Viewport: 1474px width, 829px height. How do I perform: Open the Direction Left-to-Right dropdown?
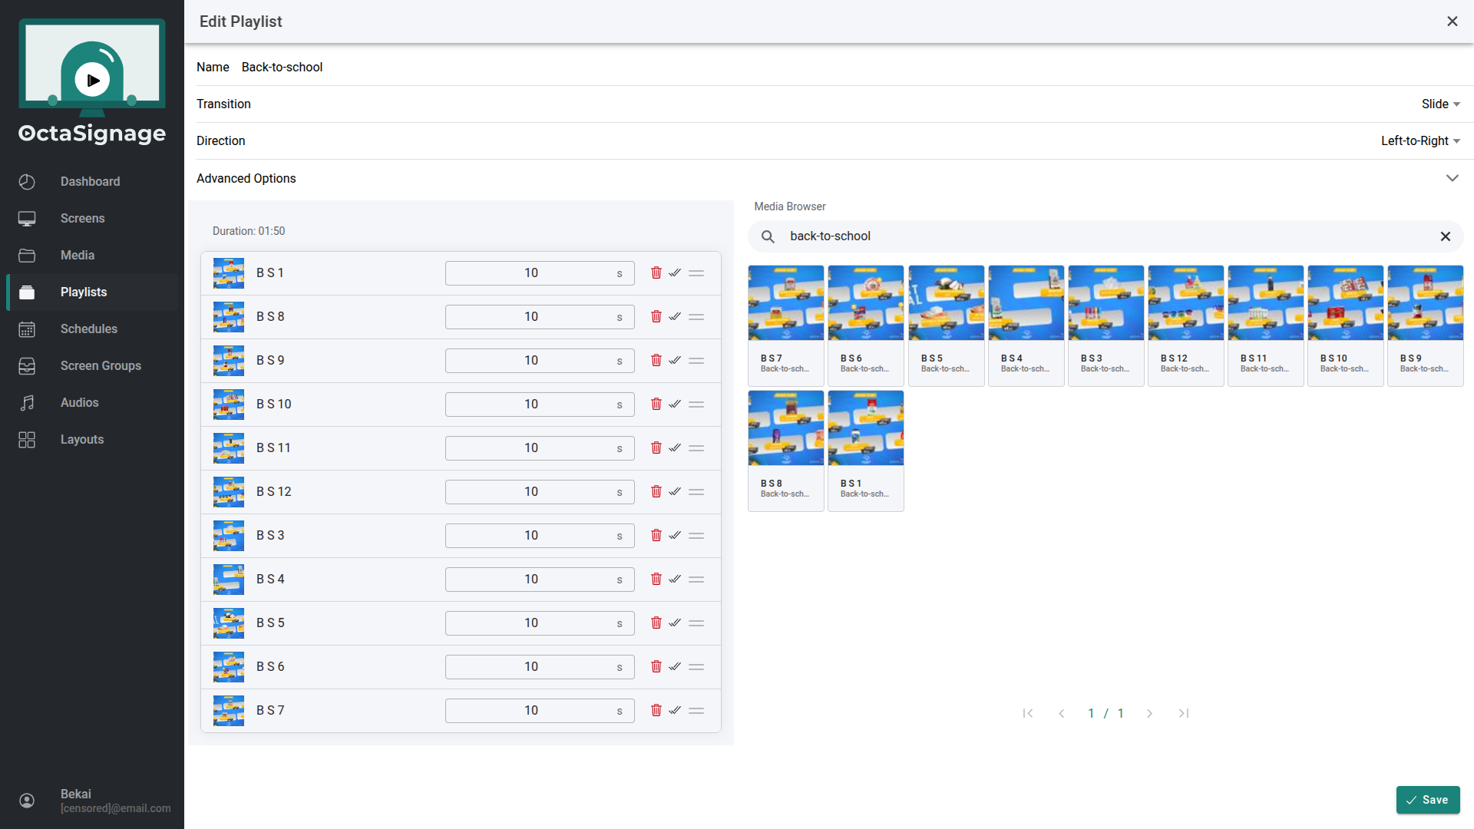point(1419,140)
